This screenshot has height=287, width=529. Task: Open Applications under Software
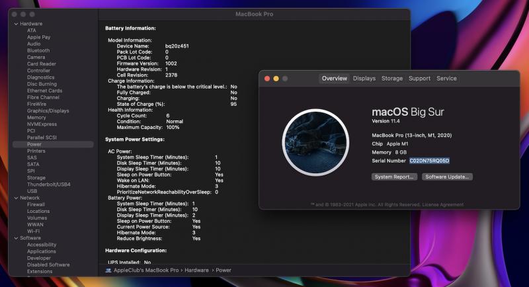42,251
